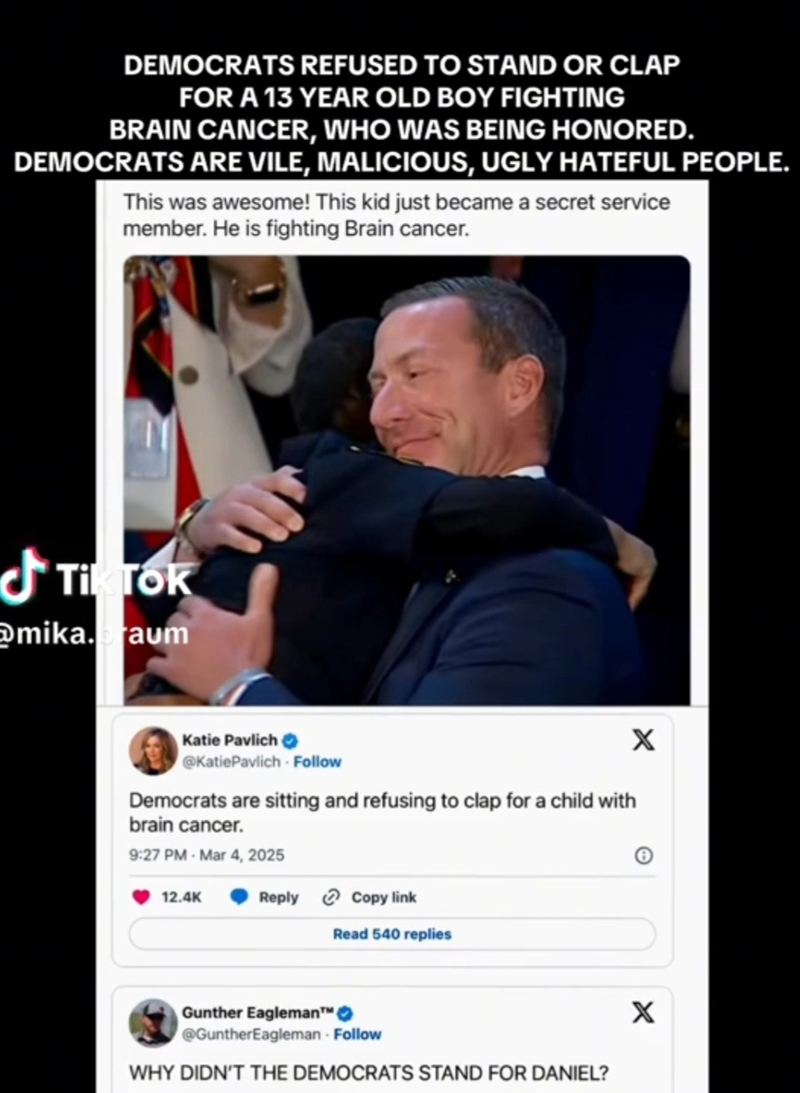Viewport: 800px width, 1093px height.
Task: Follow Gunther Eagleman
Action: coord(357,1034)
